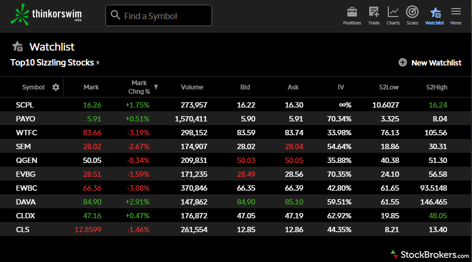Open the Trade ticket icon
The width and height of the screenshot is (472, 262).
click(x=373, y=13)
